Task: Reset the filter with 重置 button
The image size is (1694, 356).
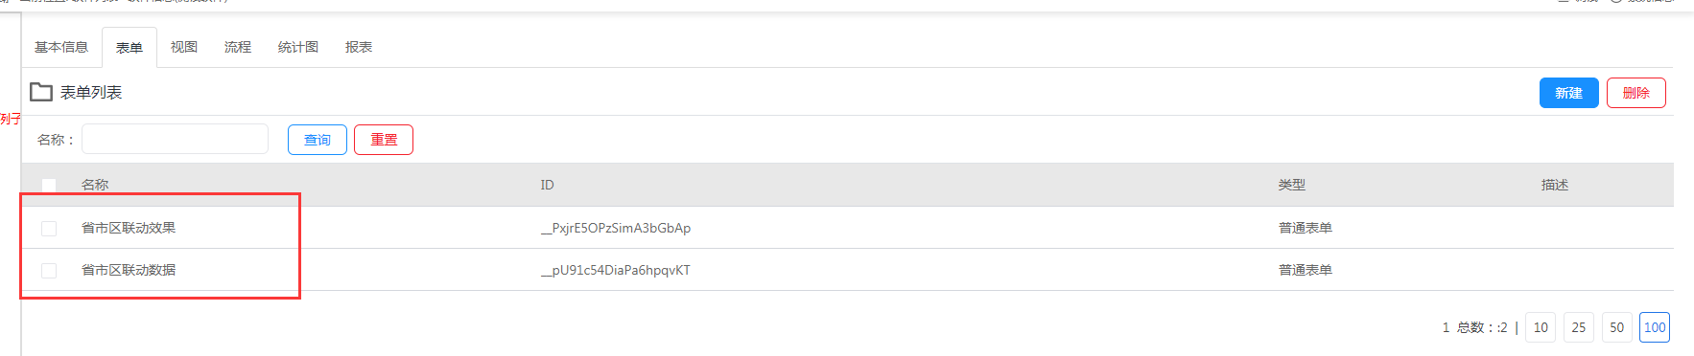Action: [x=384, y=140]
